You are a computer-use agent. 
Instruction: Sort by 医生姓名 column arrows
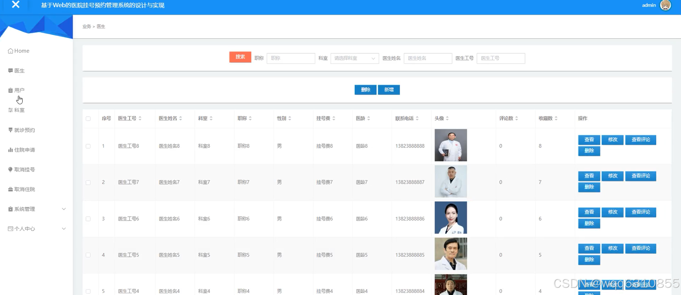[180, 118]
